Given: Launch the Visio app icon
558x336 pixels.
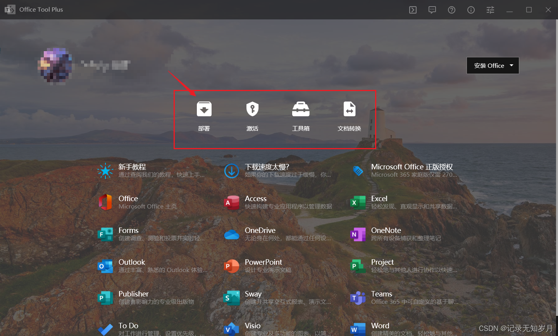Looking at the screenshot, I should pyautogui.click(x=232, y=329).
